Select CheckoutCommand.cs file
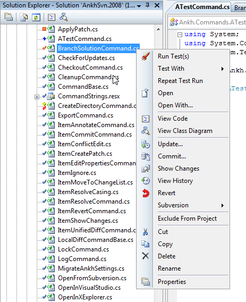This screenshot has height=302, width=246. (x=90, y=68)
